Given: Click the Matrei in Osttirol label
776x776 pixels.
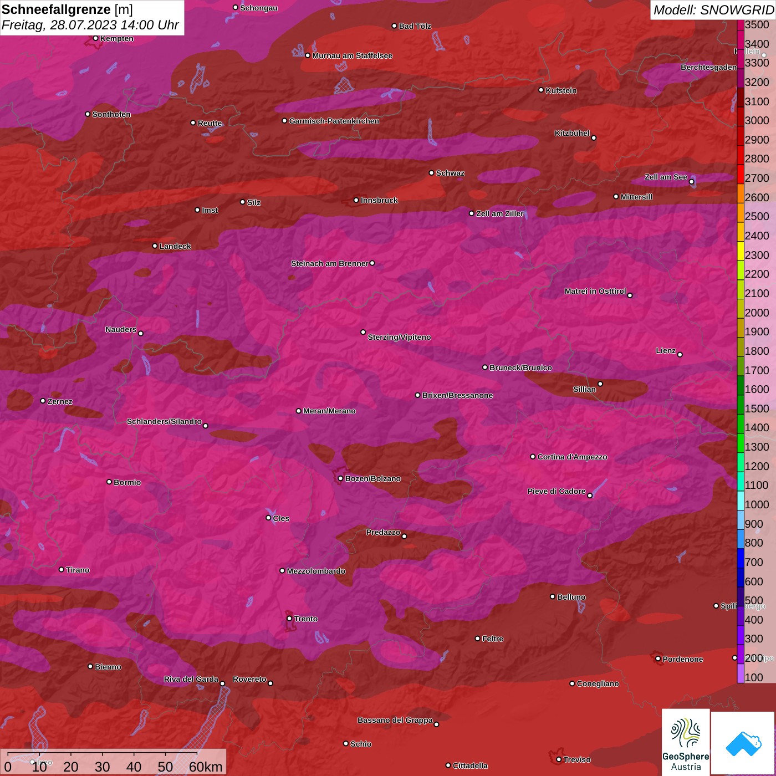Looking at the screenshot, I should coord(595,291).
